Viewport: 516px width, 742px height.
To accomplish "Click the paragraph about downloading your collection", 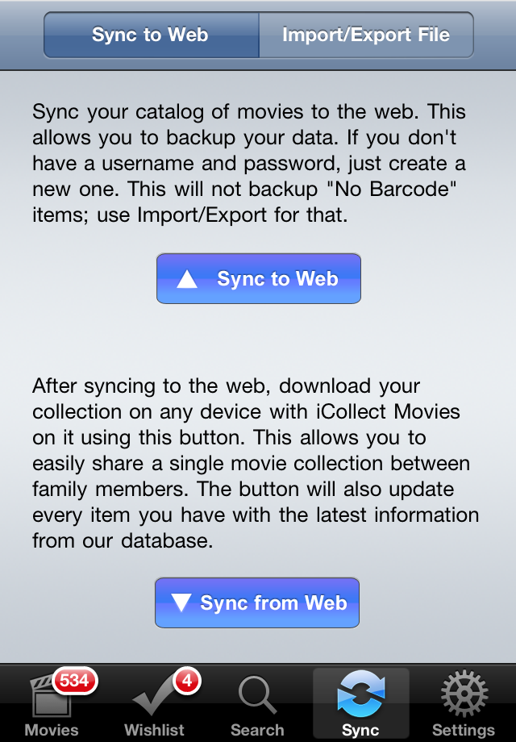I will point(256,464).
